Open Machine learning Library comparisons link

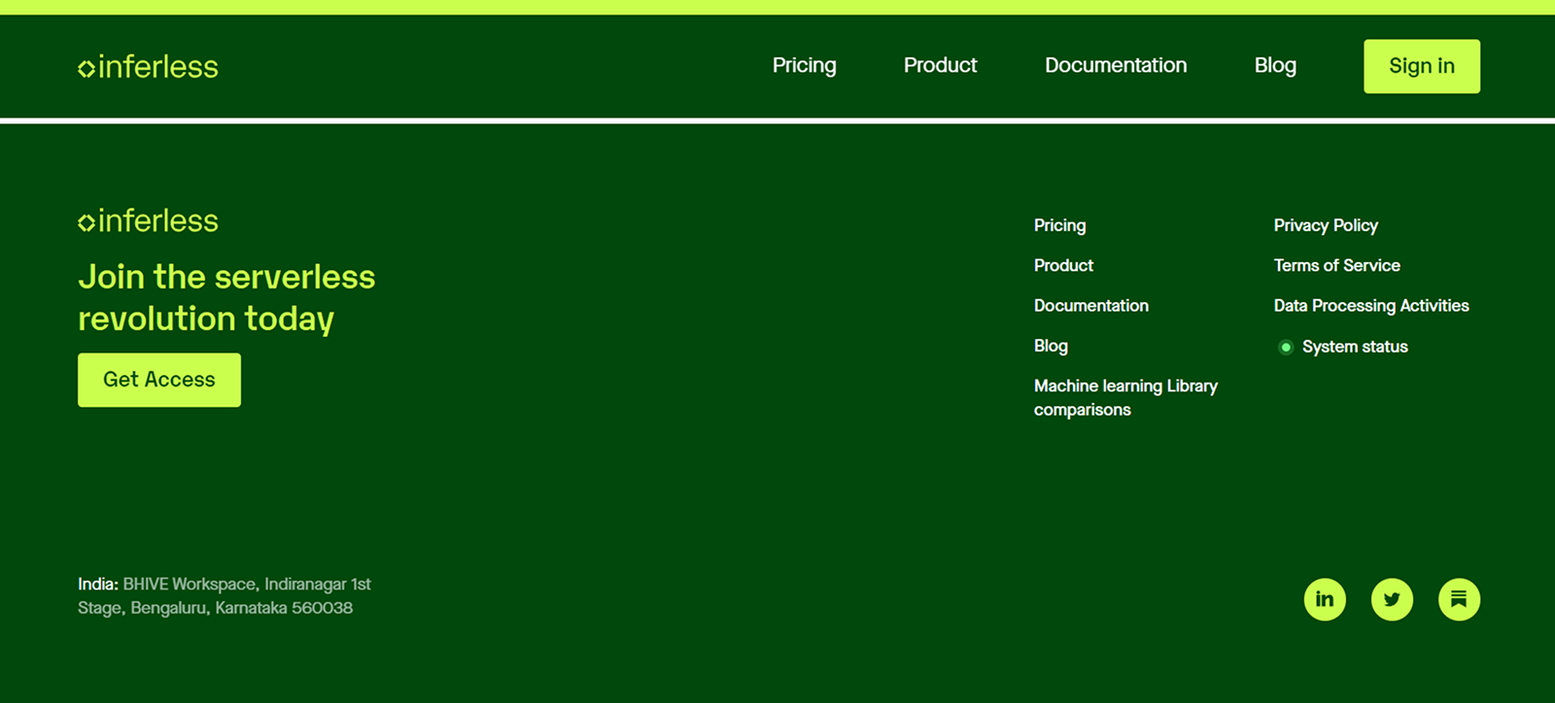(1125, 398)
